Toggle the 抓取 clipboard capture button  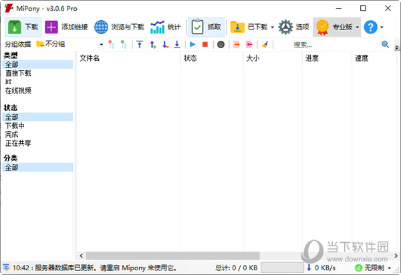point(206,27)
